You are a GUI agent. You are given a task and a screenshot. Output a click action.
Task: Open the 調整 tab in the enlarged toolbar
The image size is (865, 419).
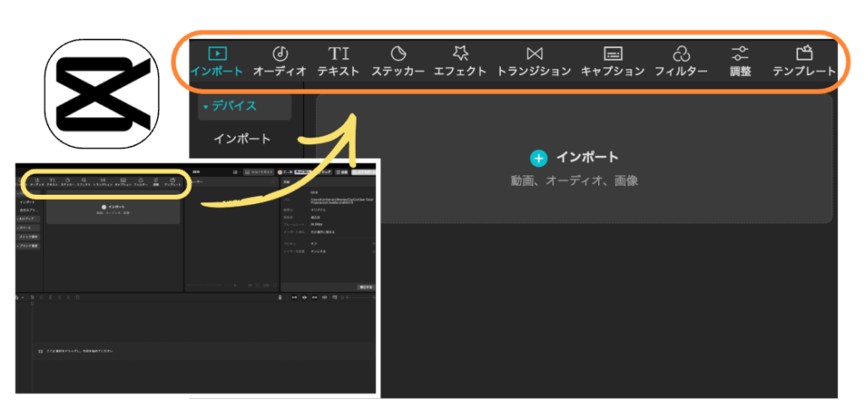click(740, 62)
